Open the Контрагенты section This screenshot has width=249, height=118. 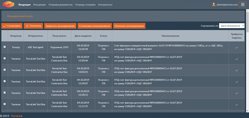[x=105, y=5]
